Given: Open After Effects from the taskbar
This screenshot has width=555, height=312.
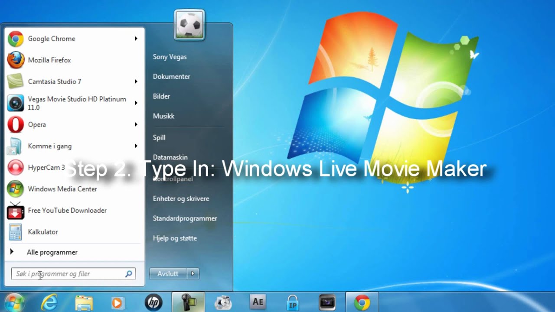Looking at the screenshot, I should pyautogui.click(x=258, y=302).
